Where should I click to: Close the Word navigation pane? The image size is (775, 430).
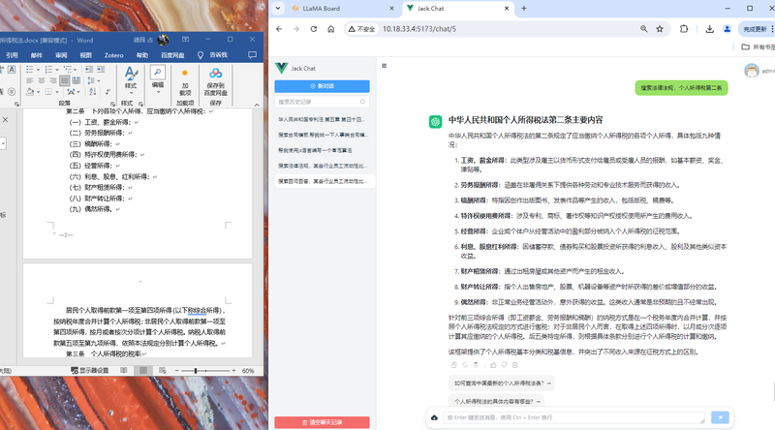5,120
